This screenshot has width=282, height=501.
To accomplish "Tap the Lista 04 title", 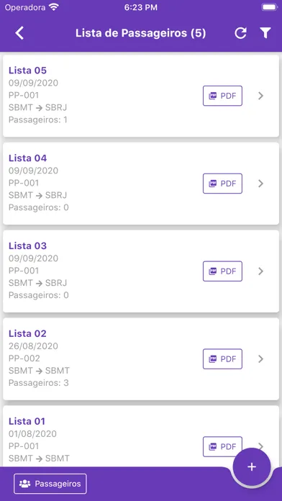I will click(27, 158).
